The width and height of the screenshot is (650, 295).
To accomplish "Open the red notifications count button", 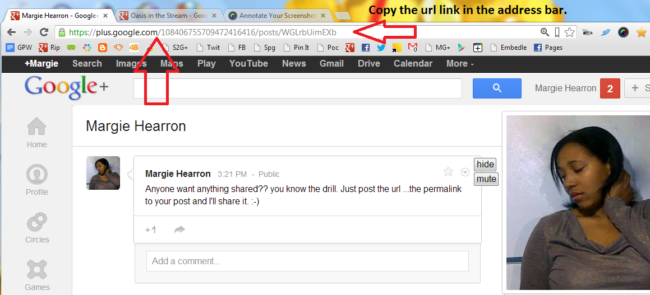I will [x=610, y=88].
